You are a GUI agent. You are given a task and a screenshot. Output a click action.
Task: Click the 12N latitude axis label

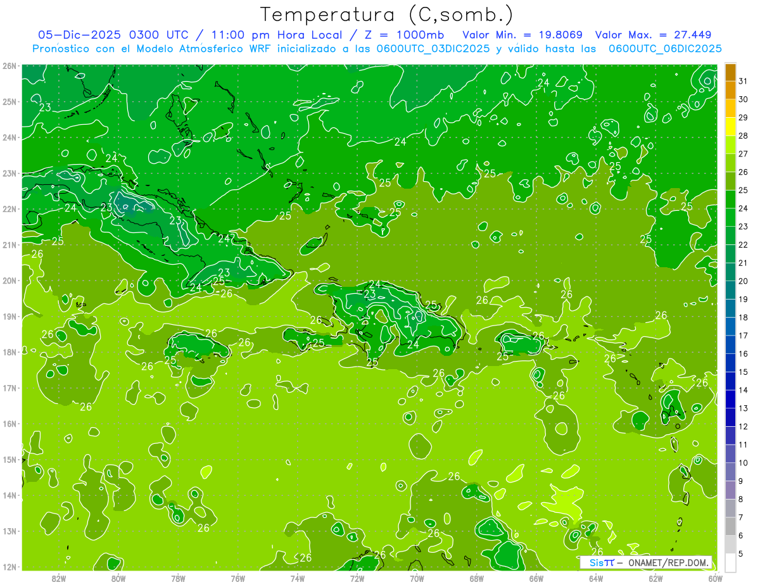point(9,567)
